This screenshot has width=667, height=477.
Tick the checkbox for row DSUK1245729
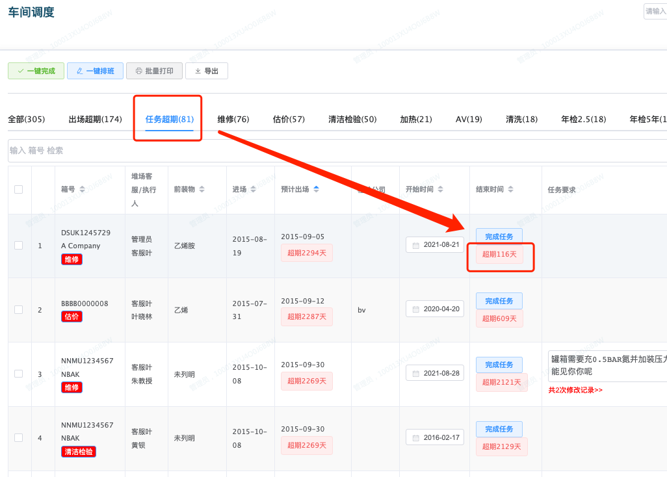click(19, 245)
